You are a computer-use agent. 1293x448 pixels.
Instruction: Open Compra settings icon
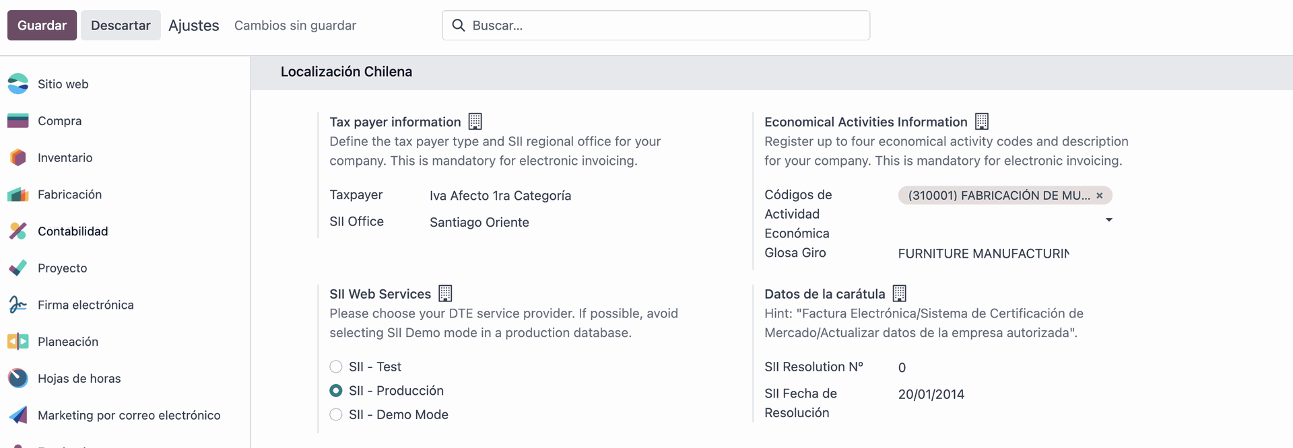(18, 121)
